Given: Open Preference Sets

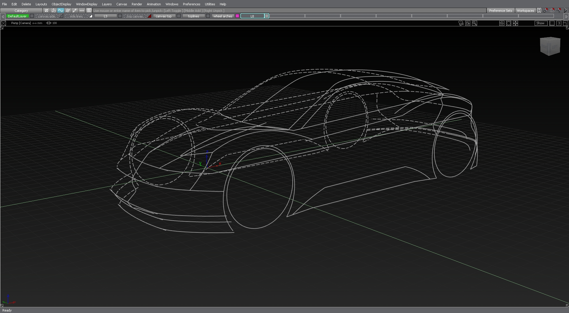Looking at the screenshot, I should 501,10.
